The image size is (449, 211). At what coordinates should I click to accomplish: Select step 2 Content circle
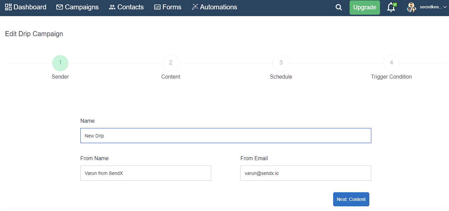point(170,63)
